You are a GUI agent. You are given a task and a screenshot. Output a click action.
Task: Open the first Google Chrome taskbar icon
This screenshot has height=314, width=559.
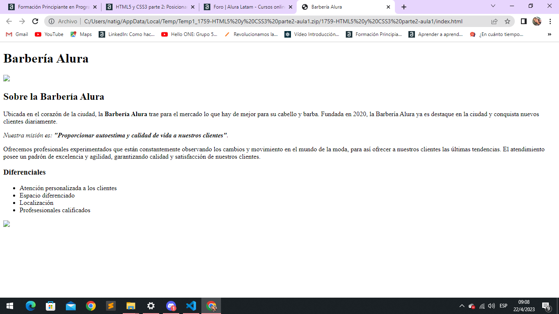(x=91, y=306)
